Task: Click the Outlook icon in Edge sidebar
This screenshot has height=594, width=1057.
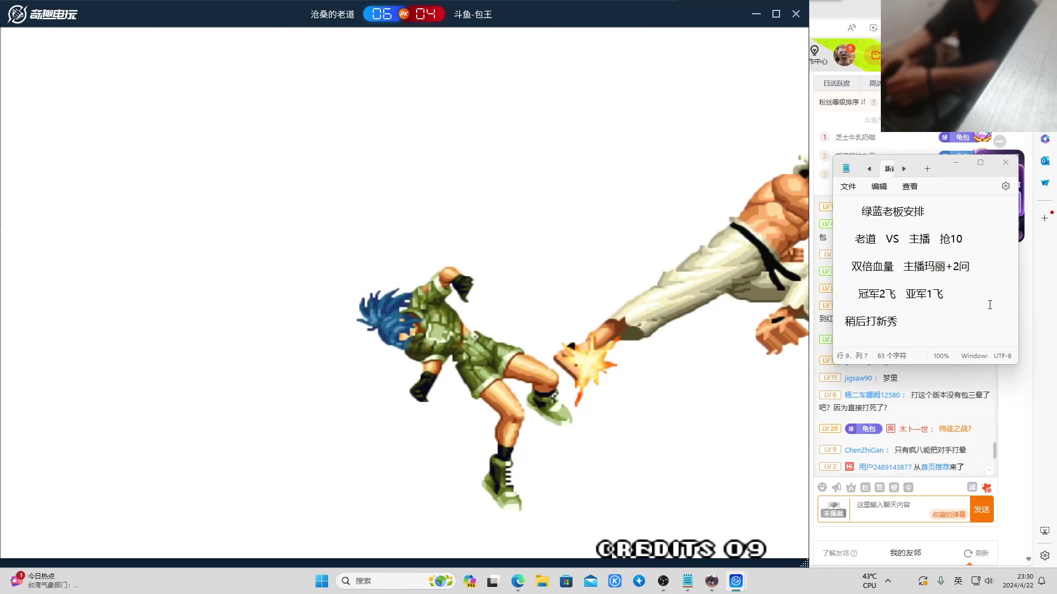Action: tap(1045, 161)
